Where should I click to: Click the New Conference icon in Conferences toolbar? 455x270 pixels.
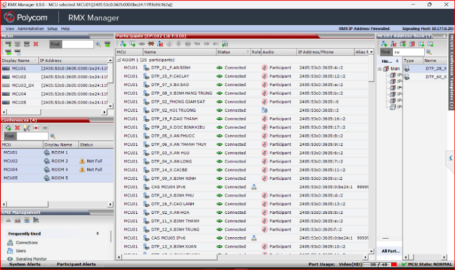coord(8,128)
